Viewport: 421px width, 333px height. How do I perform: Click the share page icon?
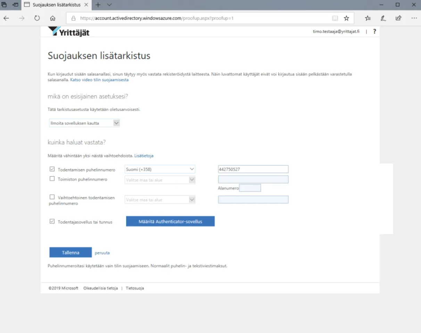[398, 18]
